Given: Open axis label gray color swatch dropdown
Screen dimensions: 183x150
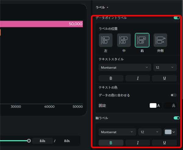Looking at the screenshot, I should click(x=170, y=132).
